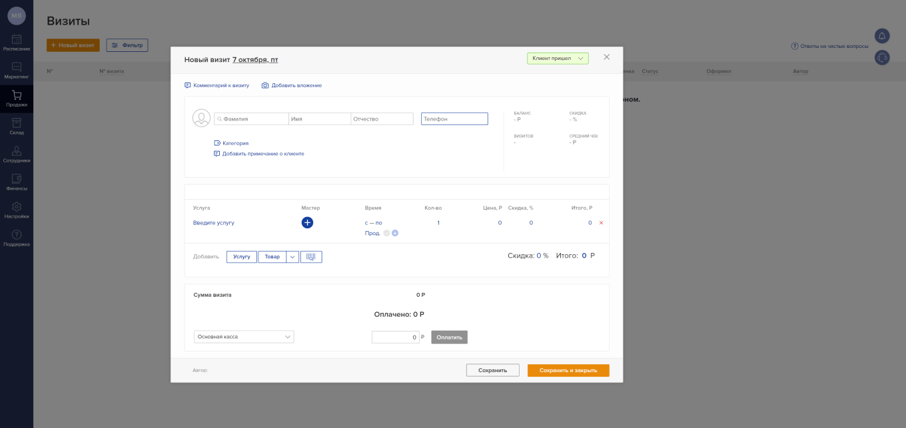Open 'Финансы' sidebar section
This screenshot has height=428, width=906.
pyautogui.click(x=17, y=182)
